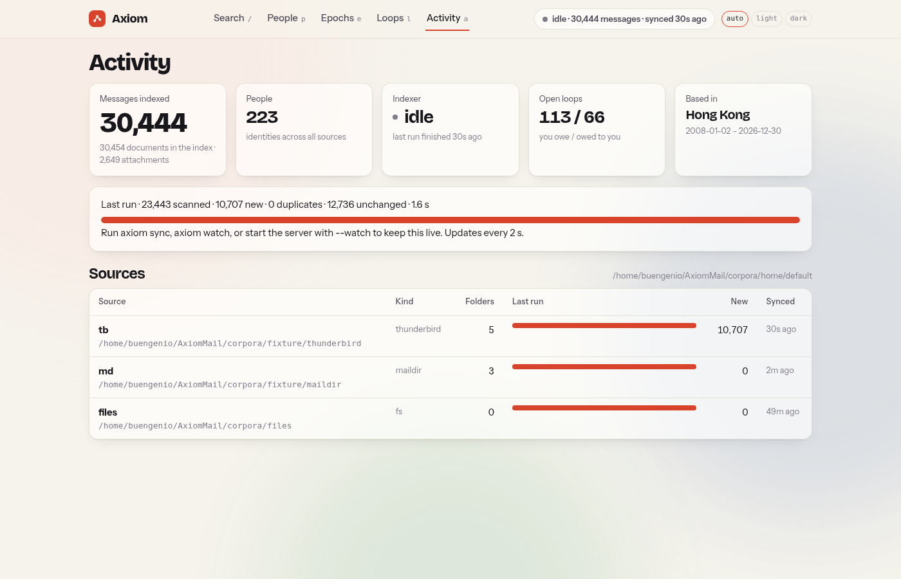Screen dimensions: 901x579
Task: Select the tb source name
Action: 104,330
